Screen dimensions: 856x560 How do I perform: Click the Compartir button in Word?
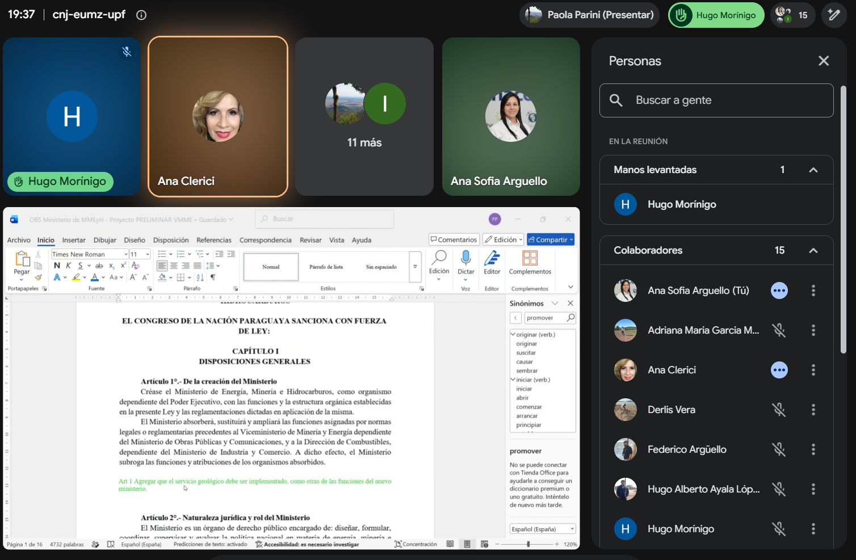point(551,239)
